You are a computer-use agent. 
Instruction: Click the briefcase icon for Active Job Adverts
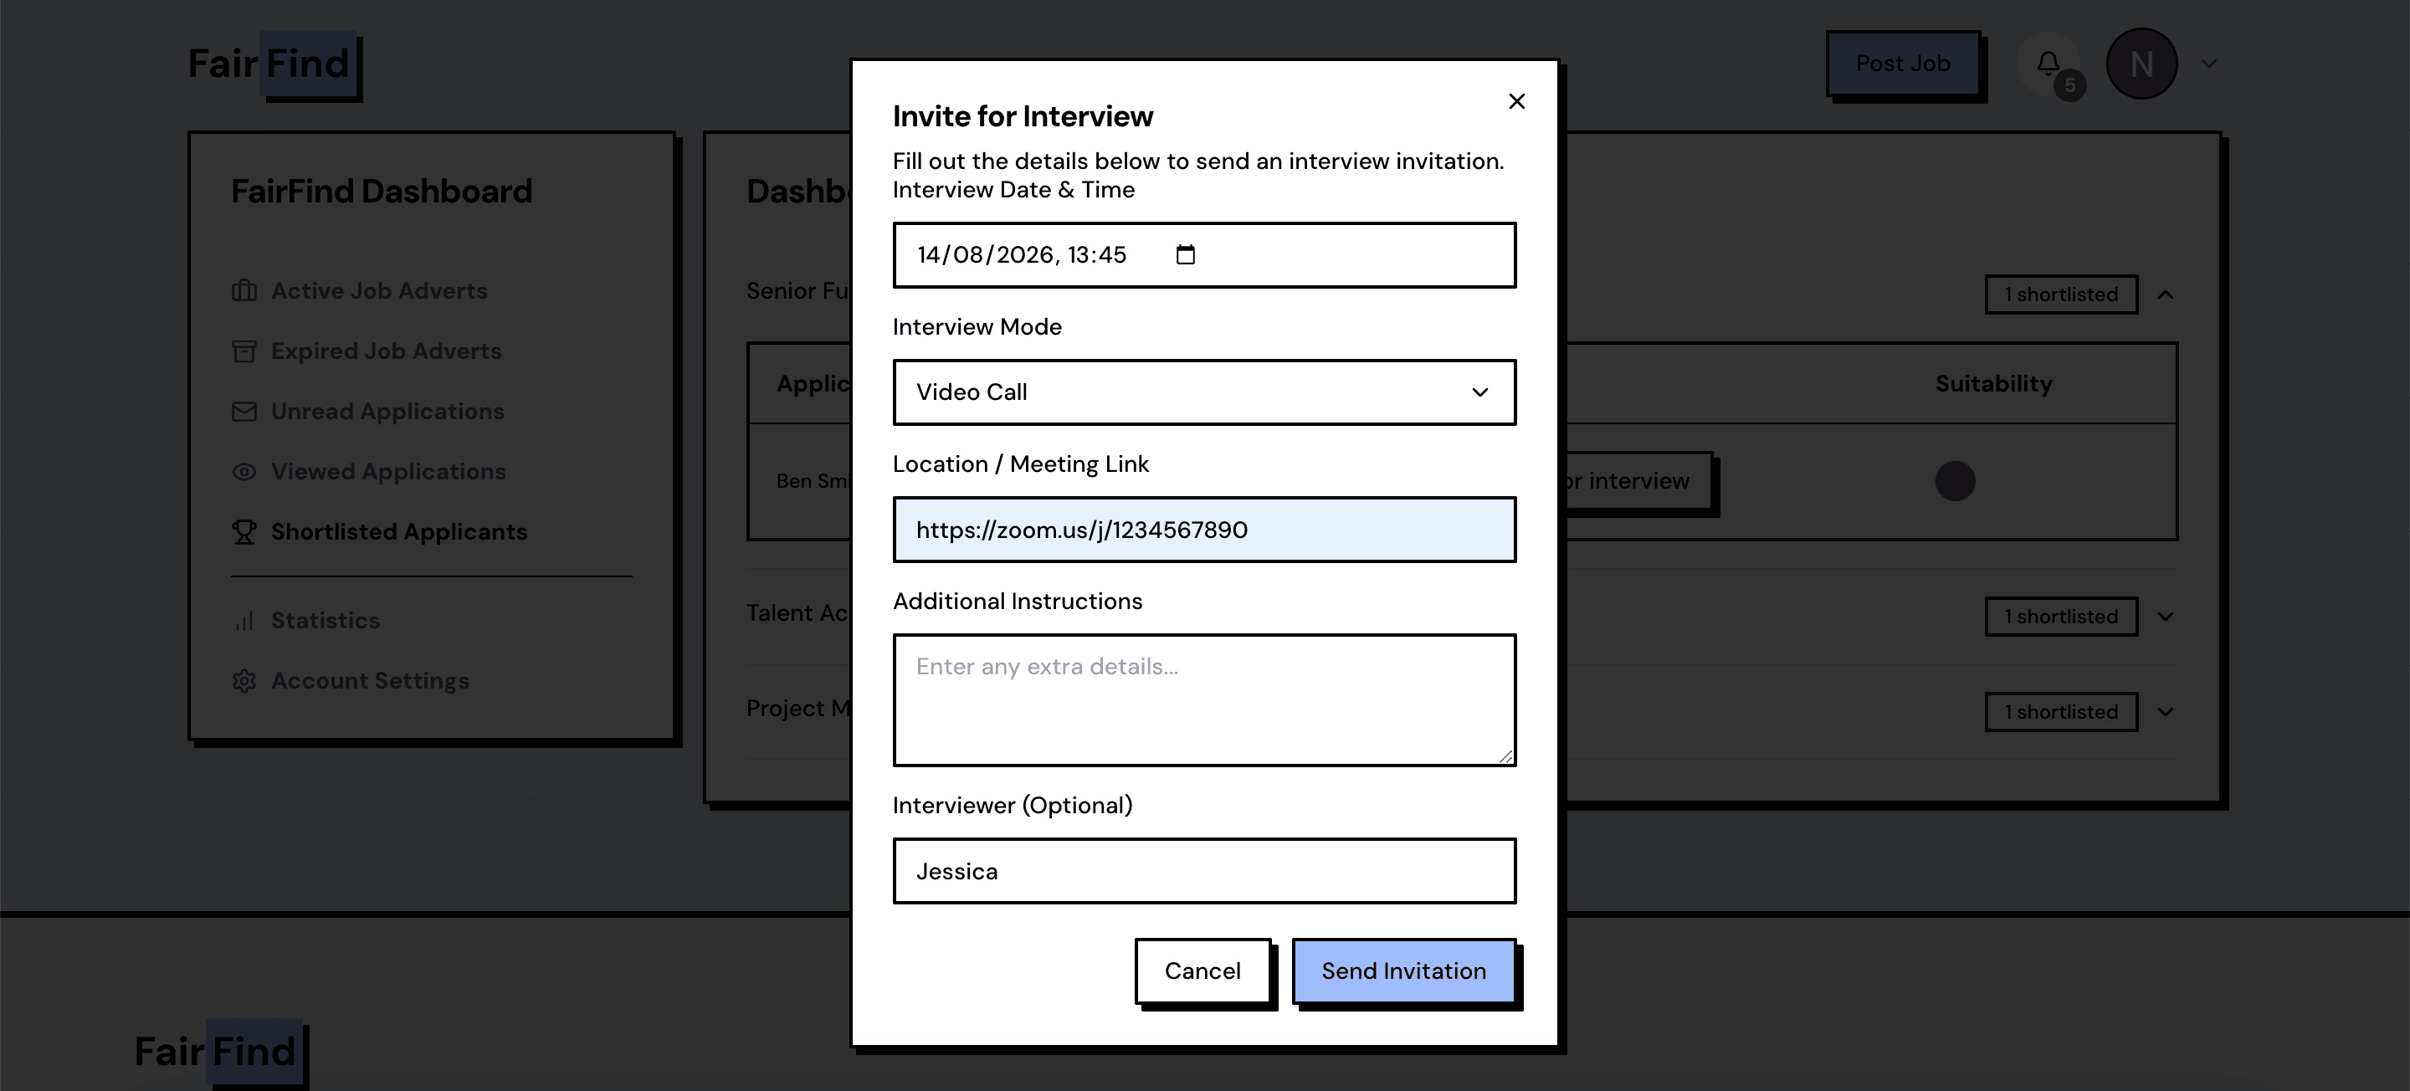pos(244,291)
